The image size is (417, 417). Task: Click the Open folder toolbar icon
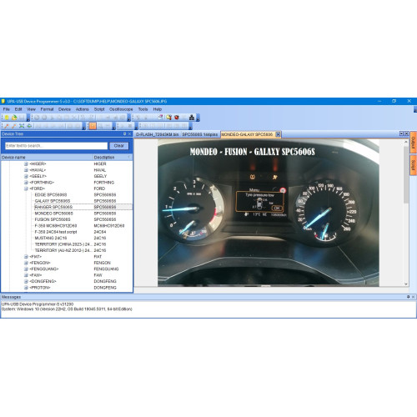click(14, 118)
